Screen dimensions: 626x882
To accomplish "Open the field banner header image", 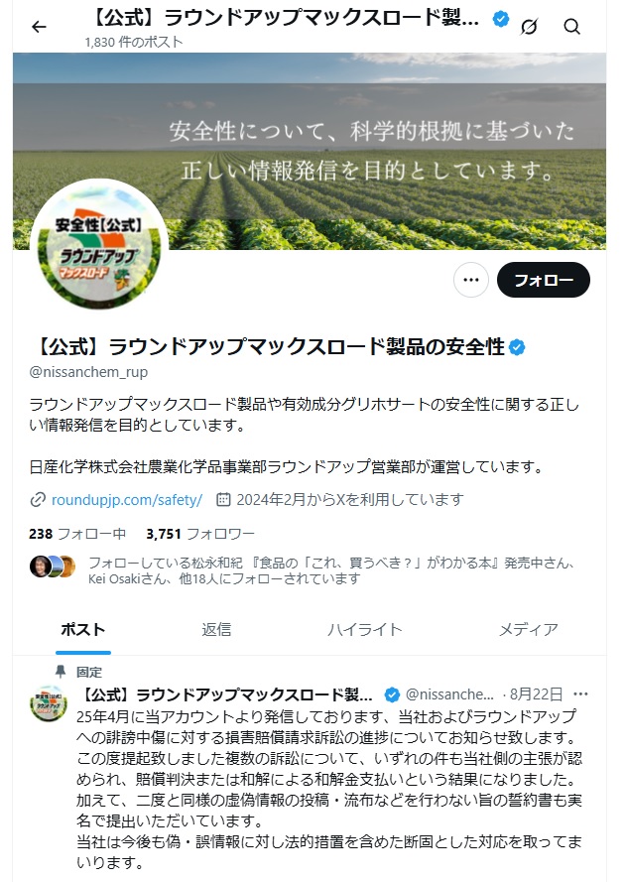I will click(x=310, y=151).
